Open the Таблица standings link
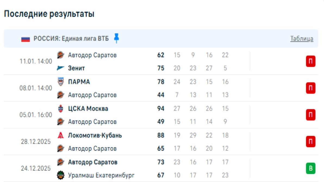 tap(302, 39)
